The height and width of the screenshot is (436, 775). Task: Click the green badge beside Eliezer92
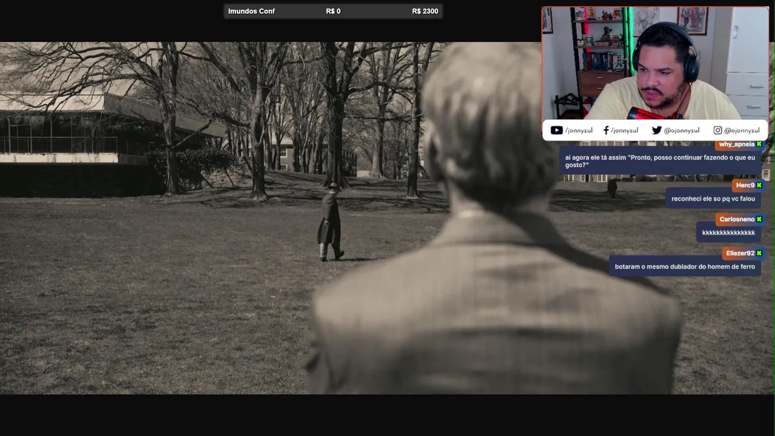pos(759,253)
